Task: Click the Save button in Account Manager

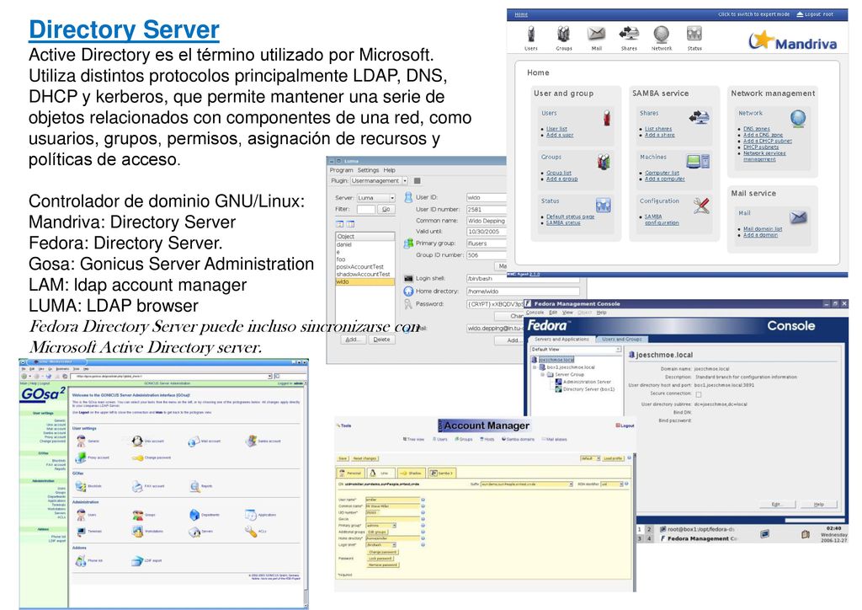Action: [343, 458]
